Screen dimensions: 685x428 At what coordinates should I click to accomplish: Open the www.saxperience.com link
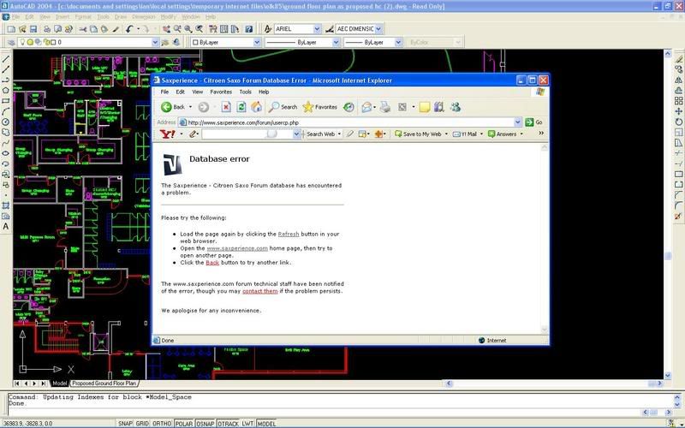click(237, 248)
